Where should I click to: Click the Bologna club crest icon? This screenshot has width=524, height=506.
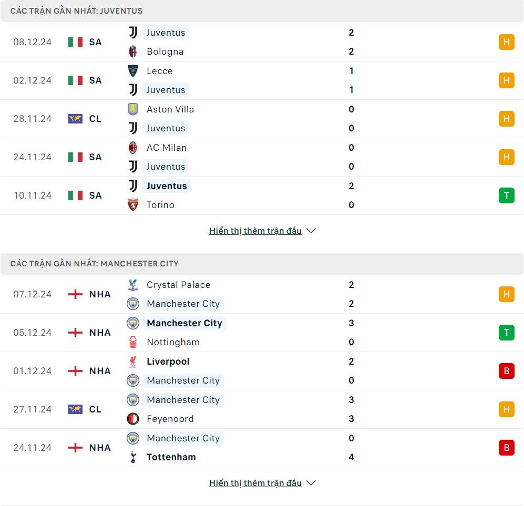tap(133, 51)
